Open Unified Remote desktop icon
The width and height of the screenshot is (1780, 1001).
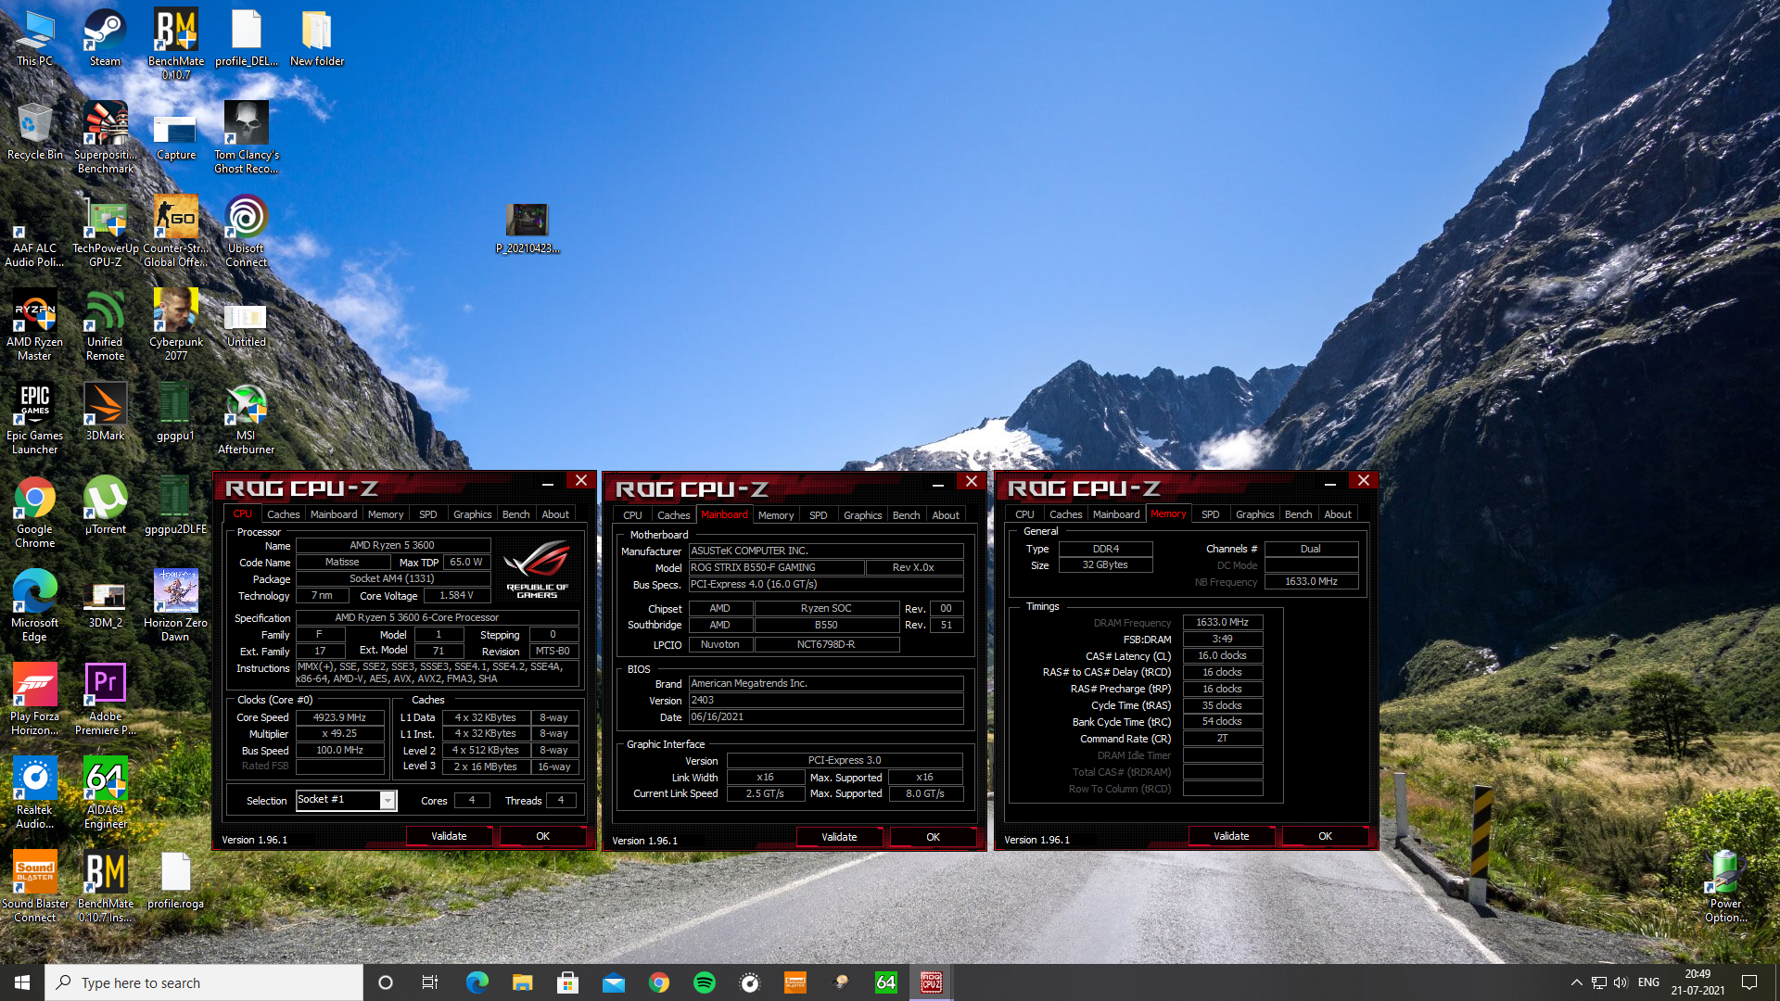(x=105, y=325)
